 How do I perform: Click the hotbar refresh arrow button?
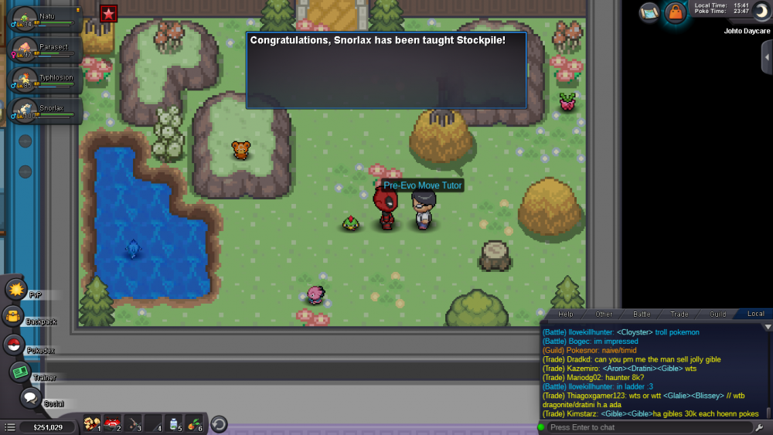pos(219,424)
